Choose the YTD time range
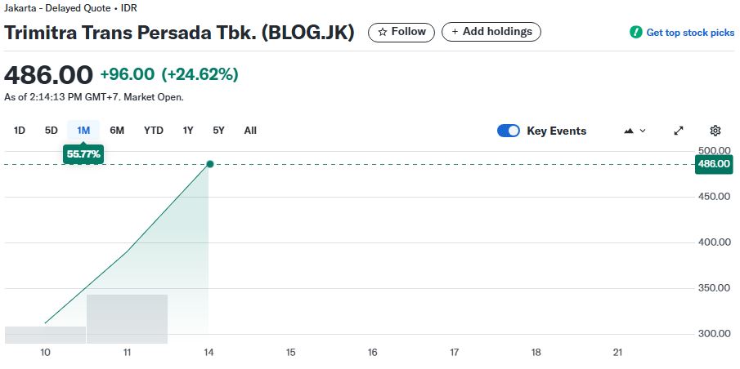The height and width of the screenshot is (369, 740). tap(154, 131)
